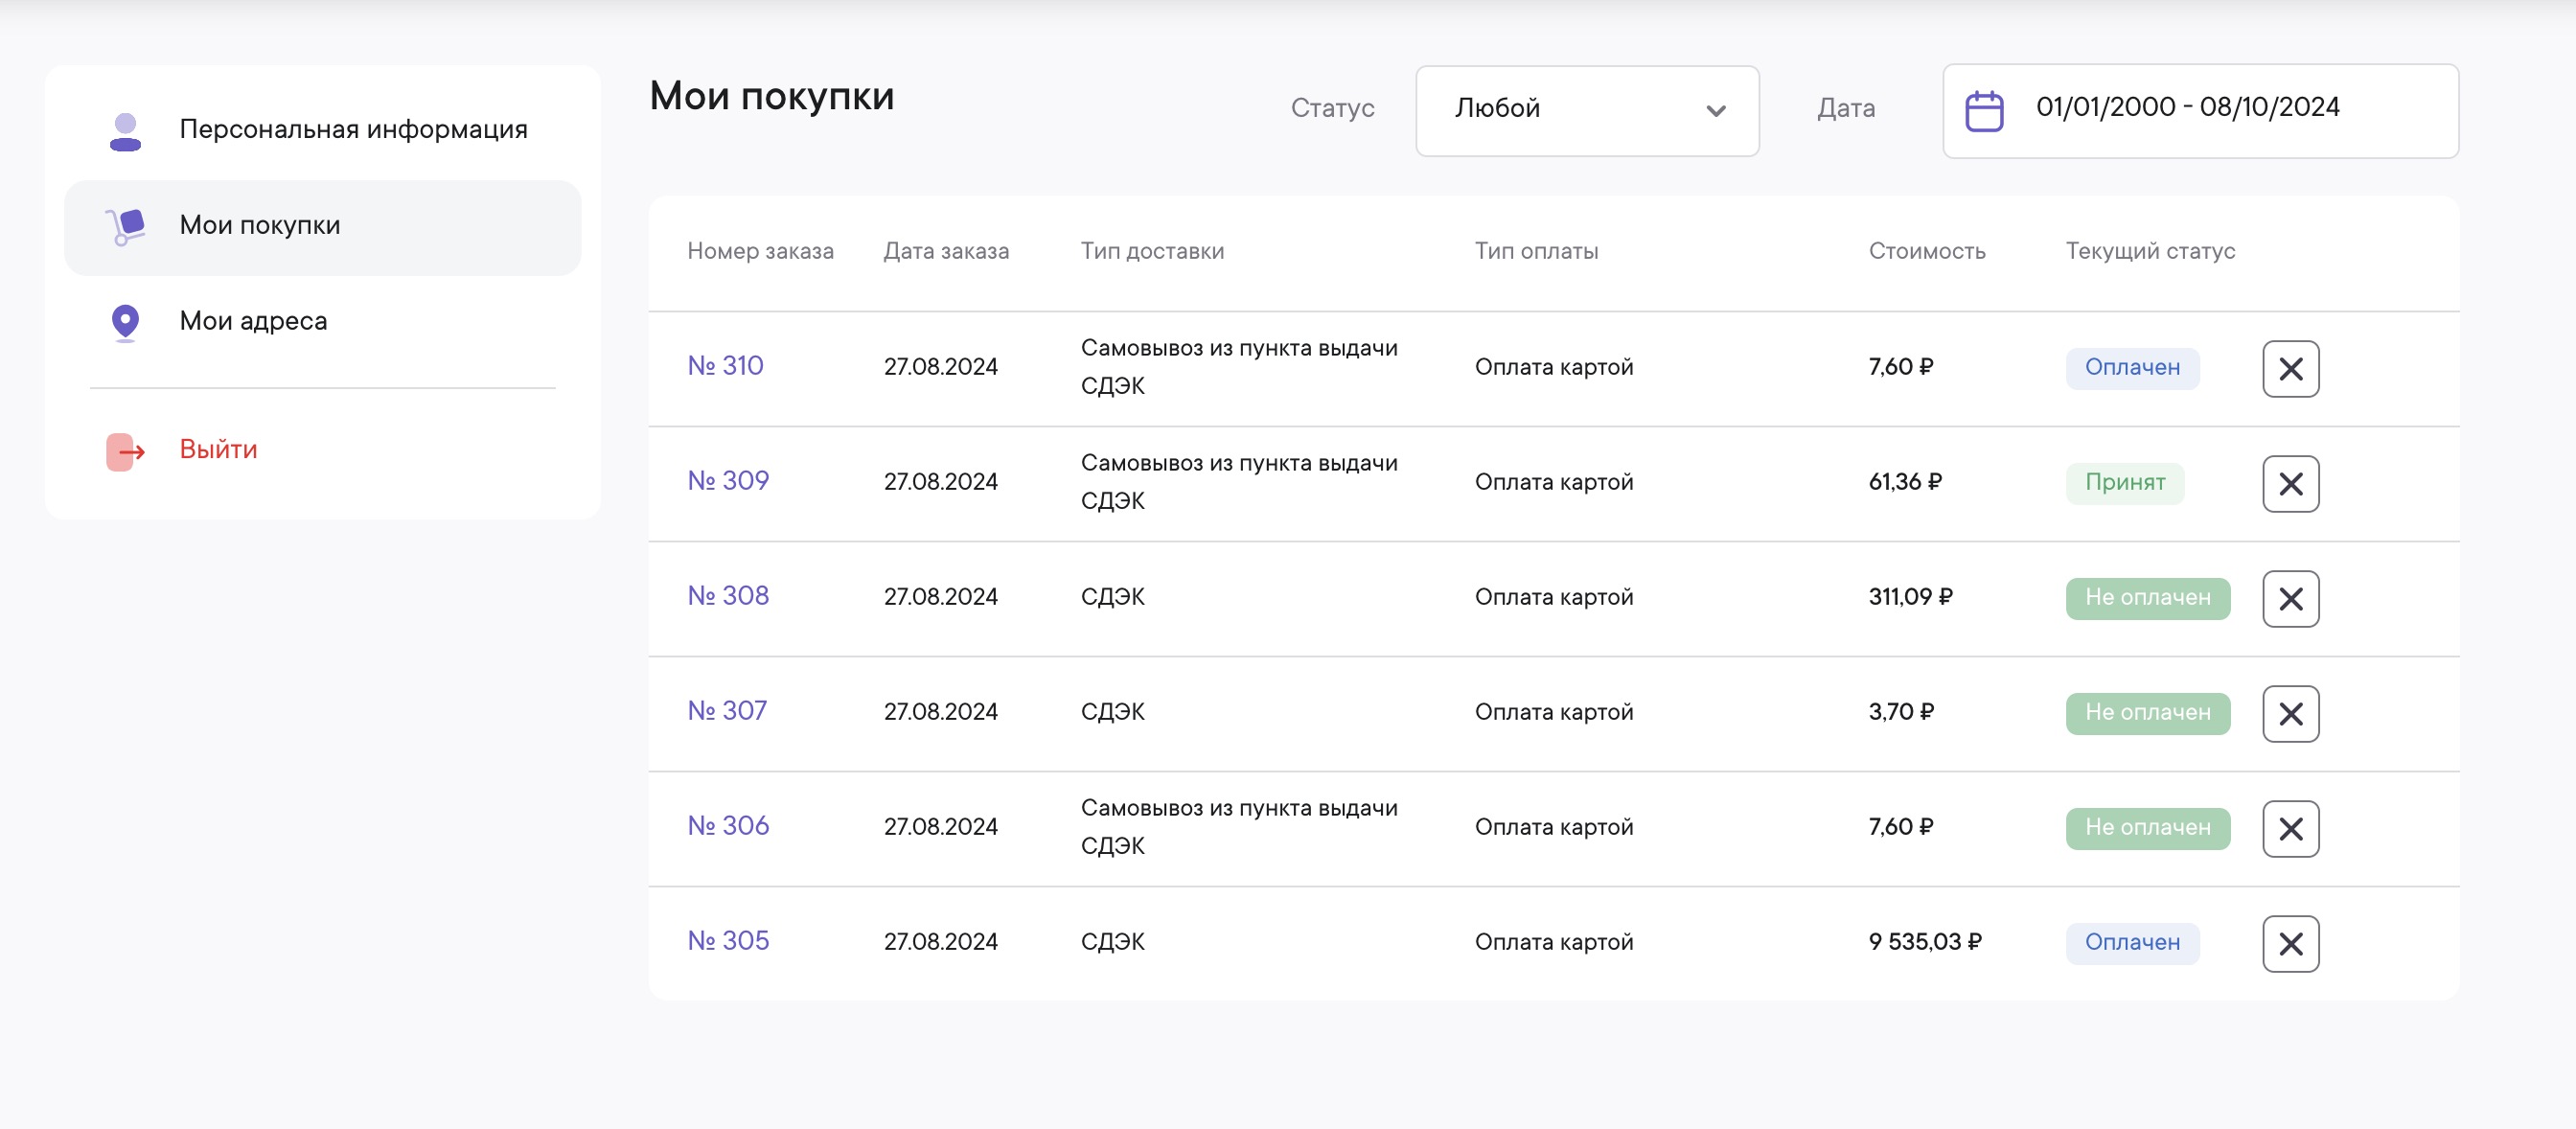Open order link № 309
Image resolution: width=2576 pixels, height=1129 pixels.
tap(728, 481)
